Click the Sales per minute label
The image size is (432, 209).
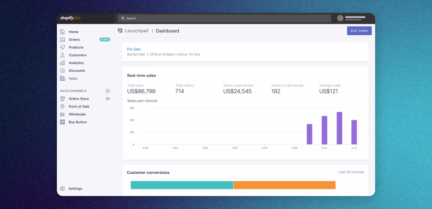142,101
